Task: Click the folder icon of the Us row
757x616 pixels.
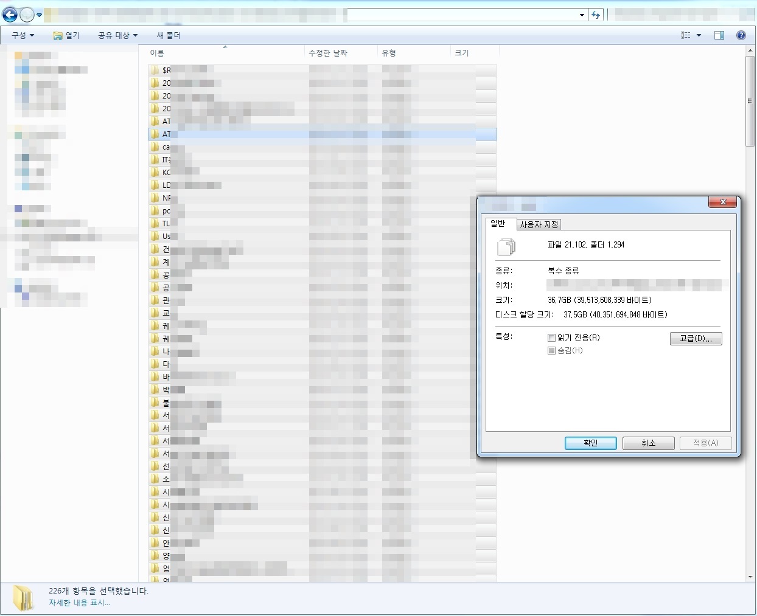Action: point(155,236)
